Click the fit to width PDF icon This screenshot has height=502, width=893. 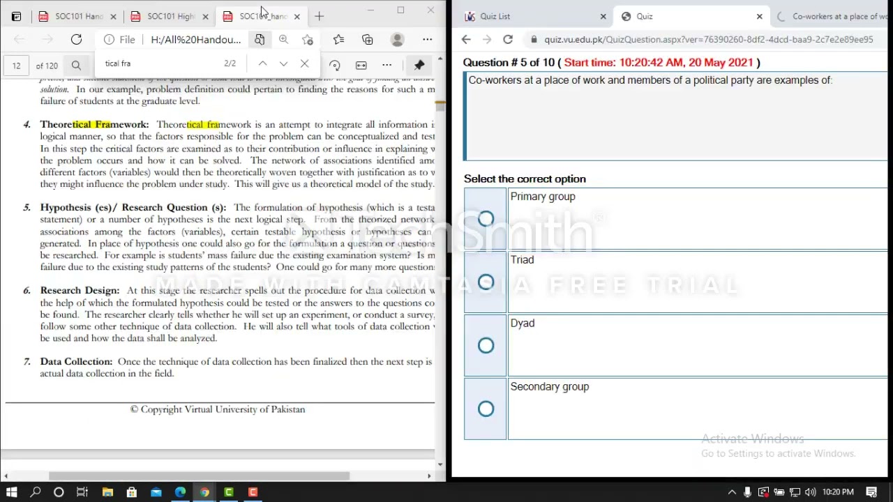pyautogui.click(x=361, y=66)
